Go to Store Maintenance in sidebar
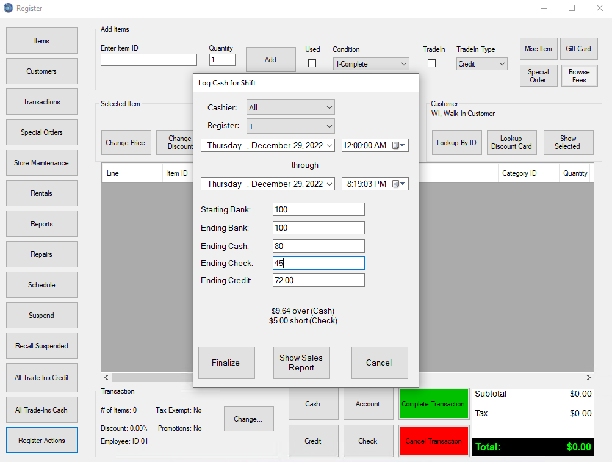Viewport: 612px width, 462px height. pos(42,163)
